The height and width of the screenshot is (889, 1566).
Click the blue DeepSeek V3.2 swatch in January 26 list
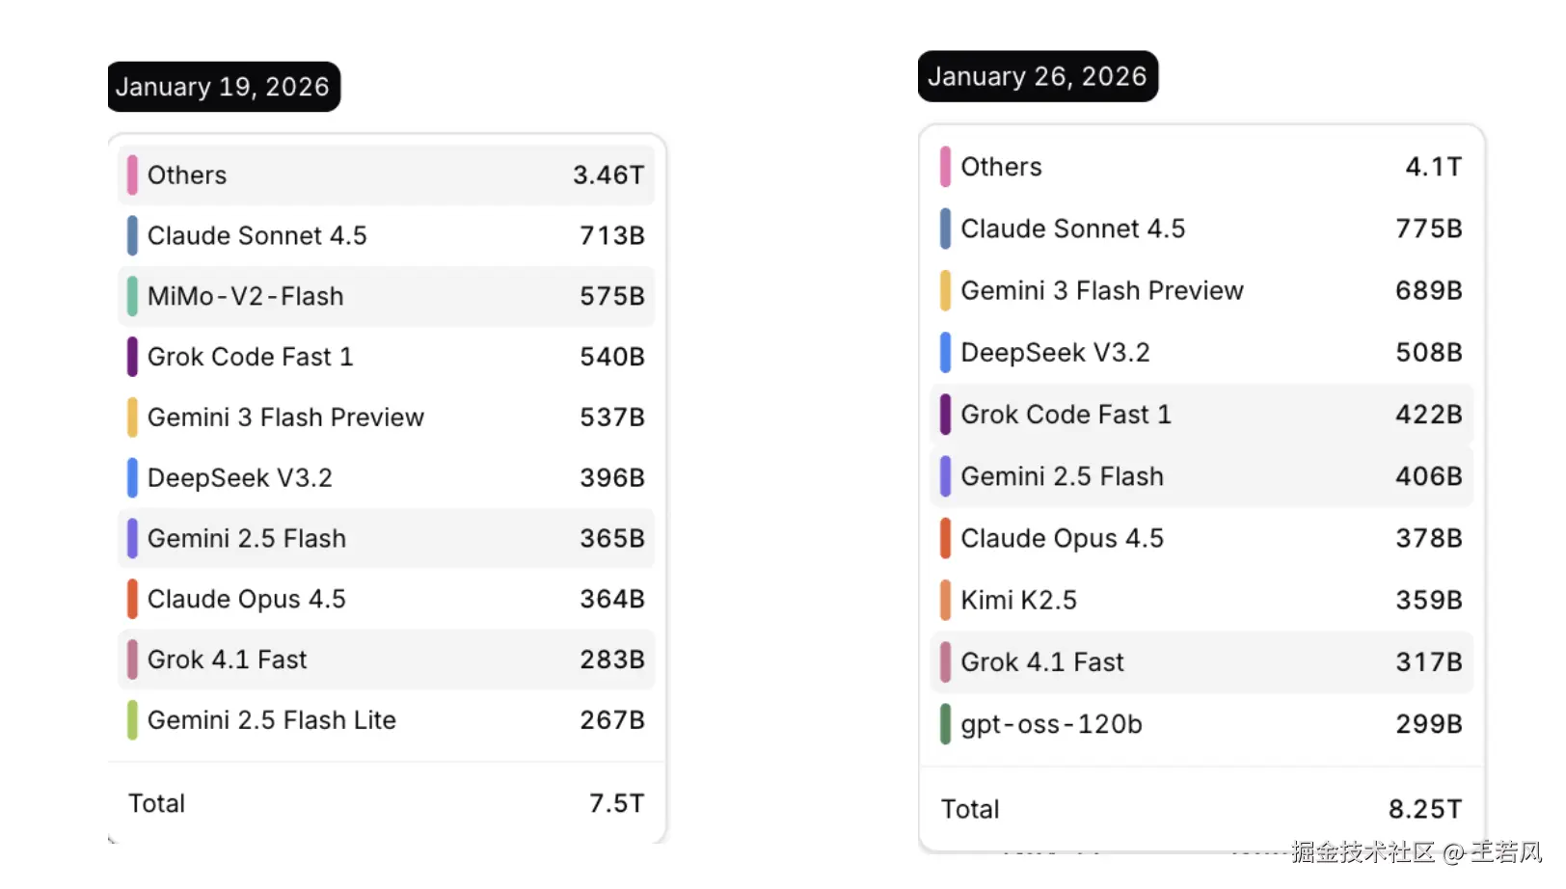pos(946,353)
